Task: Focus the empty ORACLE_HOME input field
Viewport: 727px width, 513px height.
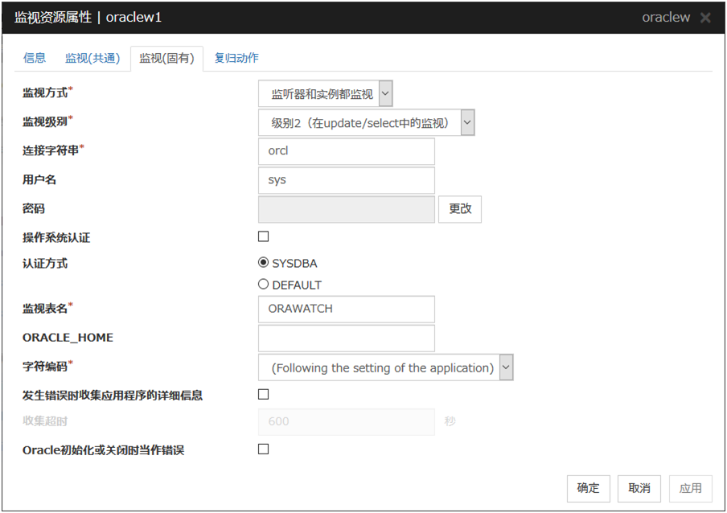Action: pyautogui.click(x=346, y=338)
